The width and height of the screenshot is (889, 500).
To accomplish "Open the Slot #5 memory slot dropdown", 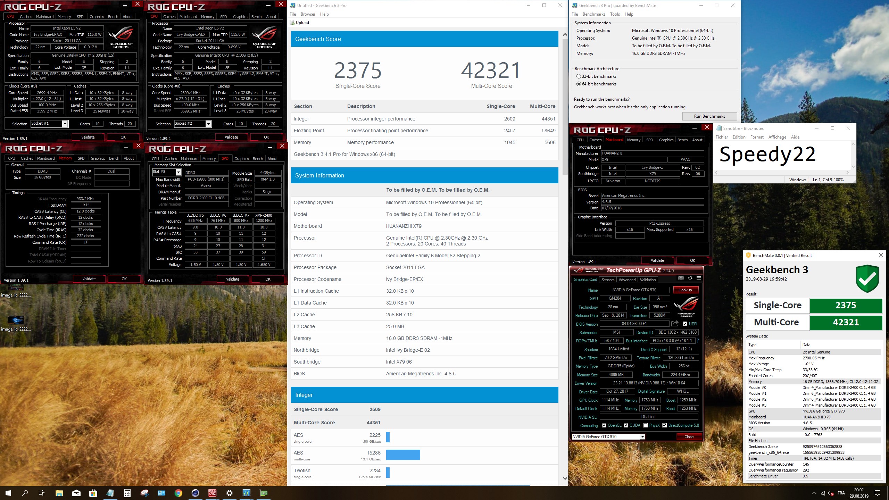I will [x=178, y=172].
